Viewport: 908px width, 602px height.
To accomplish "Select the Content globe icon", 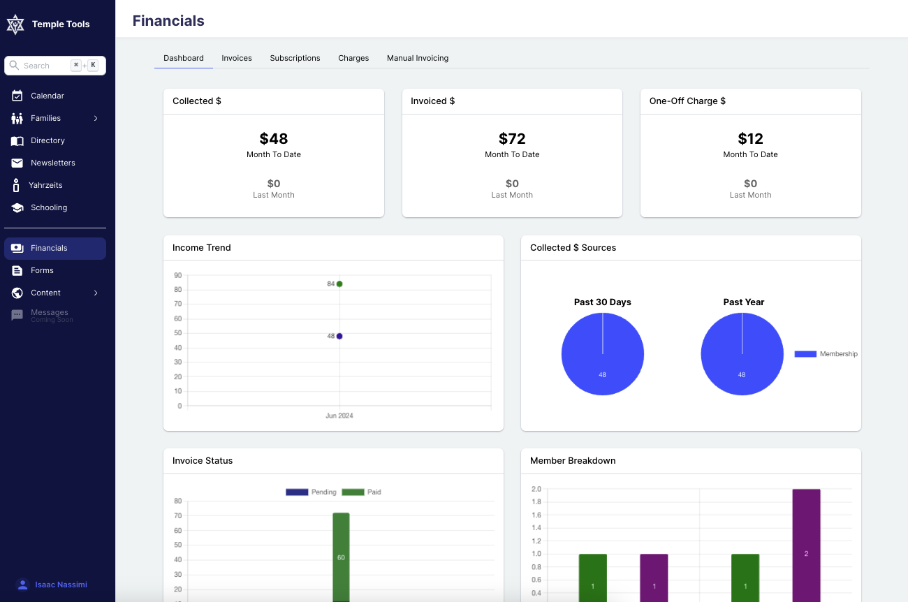I will [x=17, y=293].
